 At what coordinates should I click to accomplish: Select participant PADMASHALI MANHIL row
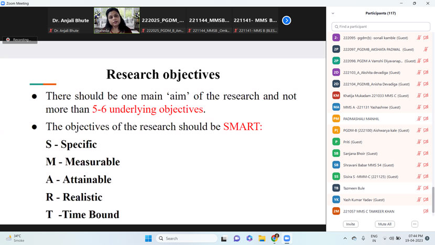click(380, 119)
